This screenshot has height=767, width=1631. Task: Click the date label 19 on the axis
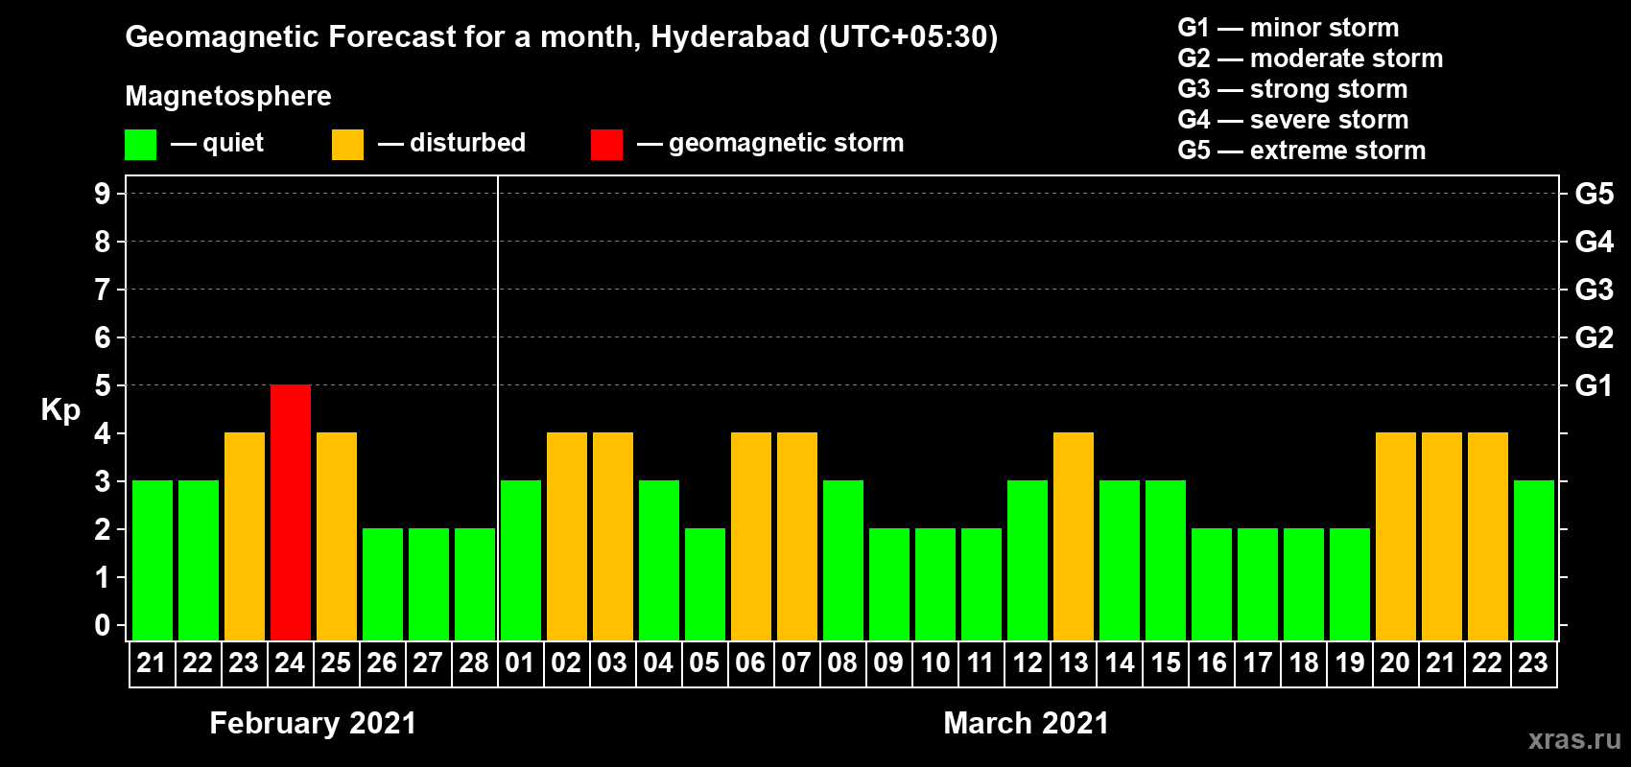point(1349,663)
